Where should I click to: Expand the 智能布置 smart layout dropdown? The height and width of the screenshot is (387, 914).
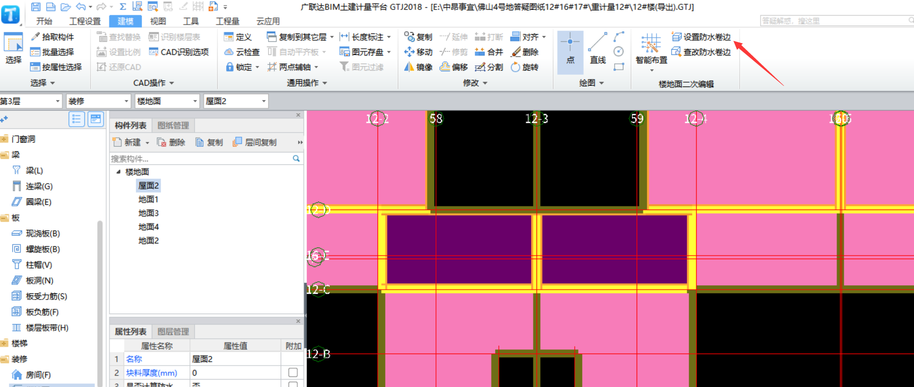pyautogui.click(x=652, y=70)
